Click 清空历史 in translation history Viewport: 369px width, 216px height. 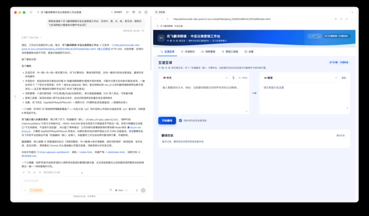click(340, 135)
